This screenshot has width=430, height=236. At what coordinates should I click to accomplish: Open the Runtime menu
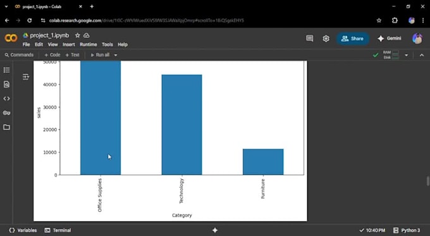[89, 45]
